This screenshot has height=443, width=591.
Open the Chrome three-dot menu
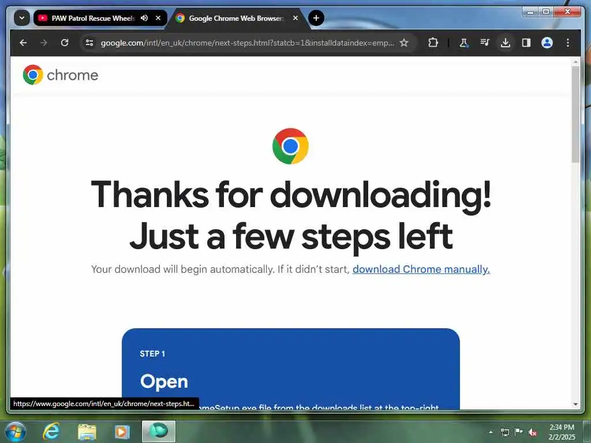coord(568,43)
